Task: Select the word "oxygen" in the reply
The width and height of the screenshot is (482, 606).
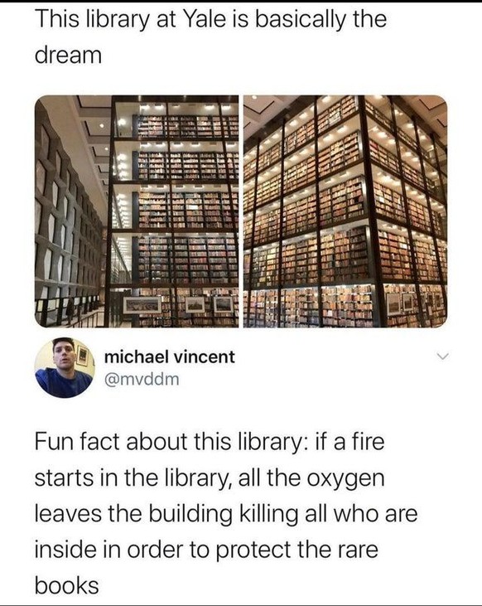Action: pos(346,480)
